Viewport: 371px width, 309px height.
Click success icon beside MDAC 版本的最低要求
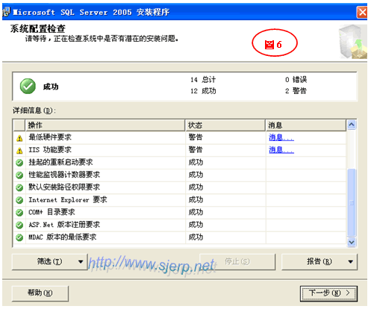pos(19,237)
